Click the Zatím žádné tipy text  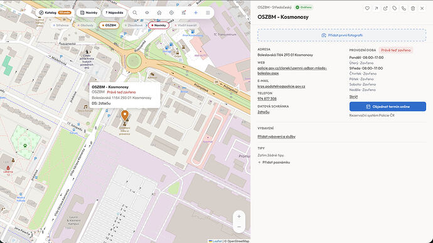point(270,155)
